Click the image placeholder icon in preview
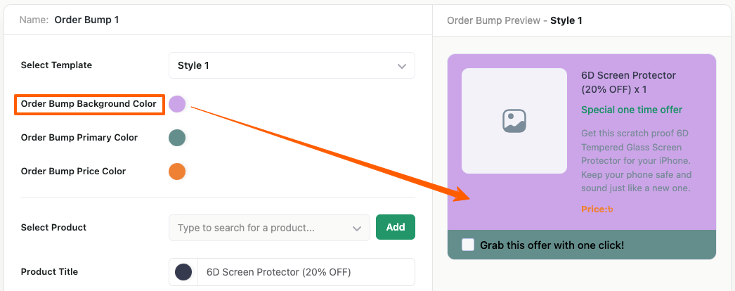Image resolution: width=735 pixels, height=291 pixels. [514, 121]
